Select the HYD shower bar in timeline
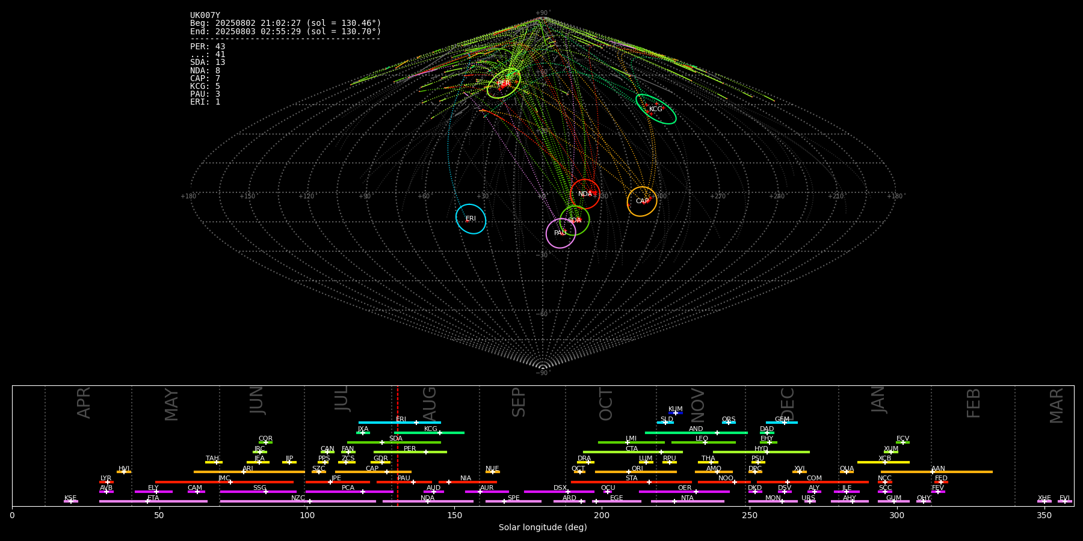 coord(761,452)
